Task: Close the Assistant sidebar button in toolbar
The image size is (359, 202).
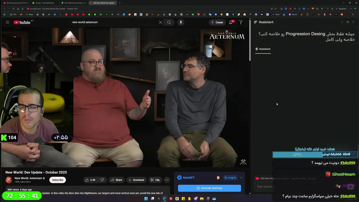Action: 341,9
